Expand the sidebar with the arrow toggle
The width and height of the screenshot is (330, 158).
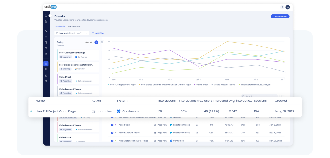click(x=50, y=16)
